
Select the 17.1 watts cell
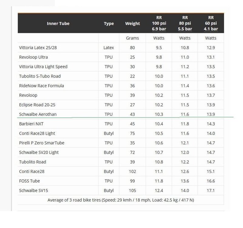(211, 191)
